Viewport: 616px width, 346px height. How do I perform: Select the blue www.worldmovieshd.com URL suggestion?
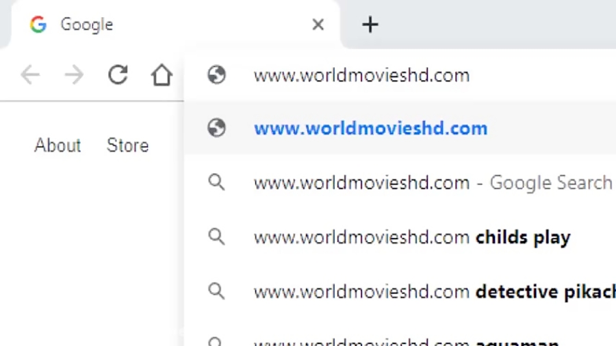coord(370,129)
